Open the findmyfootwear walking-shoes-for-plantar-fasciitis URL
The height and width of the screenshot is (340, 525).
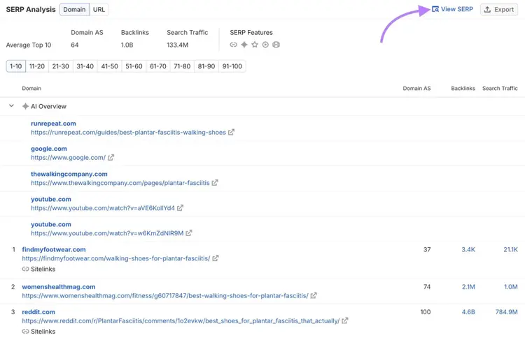(116, 258)
